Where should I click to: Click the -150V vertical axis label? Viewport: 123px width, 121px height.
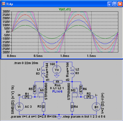click(6, 42)
